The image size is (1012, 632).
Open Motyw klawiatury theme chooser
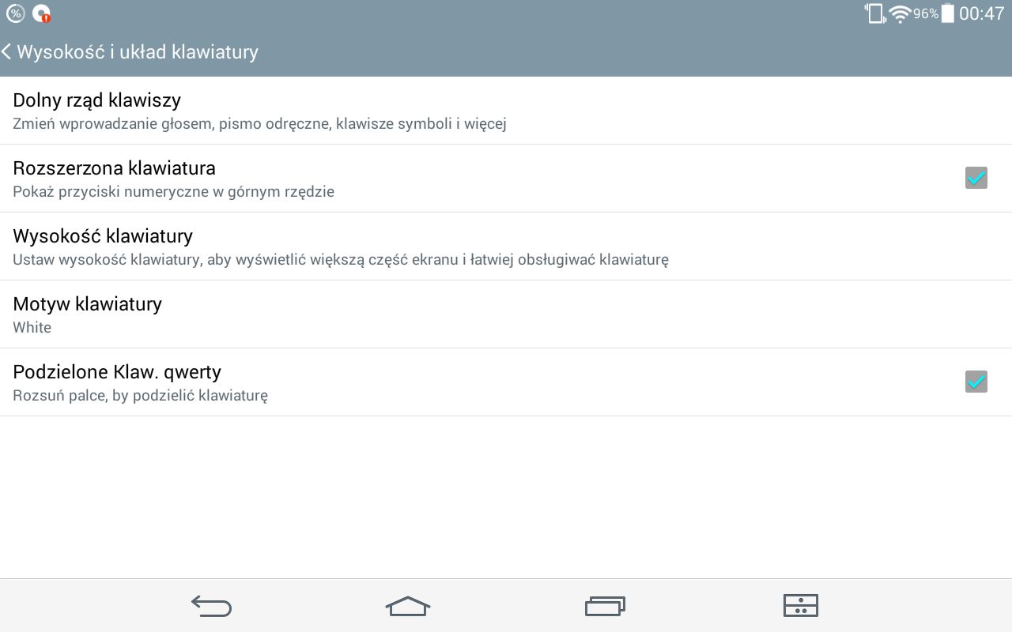(506, 314)
